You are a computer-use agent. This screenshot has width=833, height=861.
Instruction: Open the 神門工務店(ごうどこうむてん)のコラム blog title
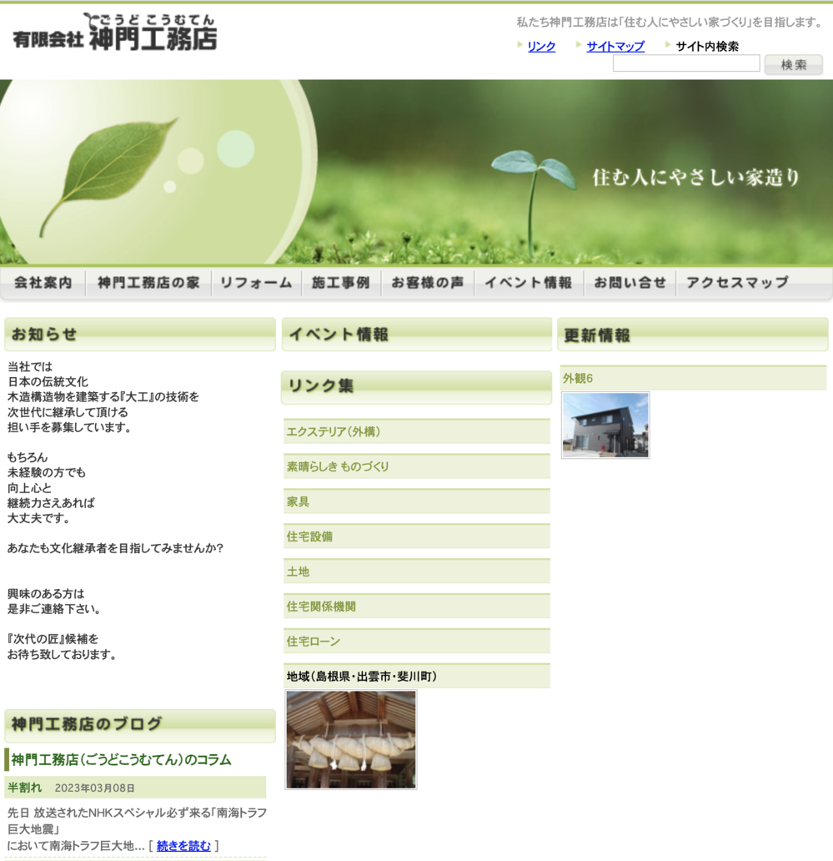point(121,760)
